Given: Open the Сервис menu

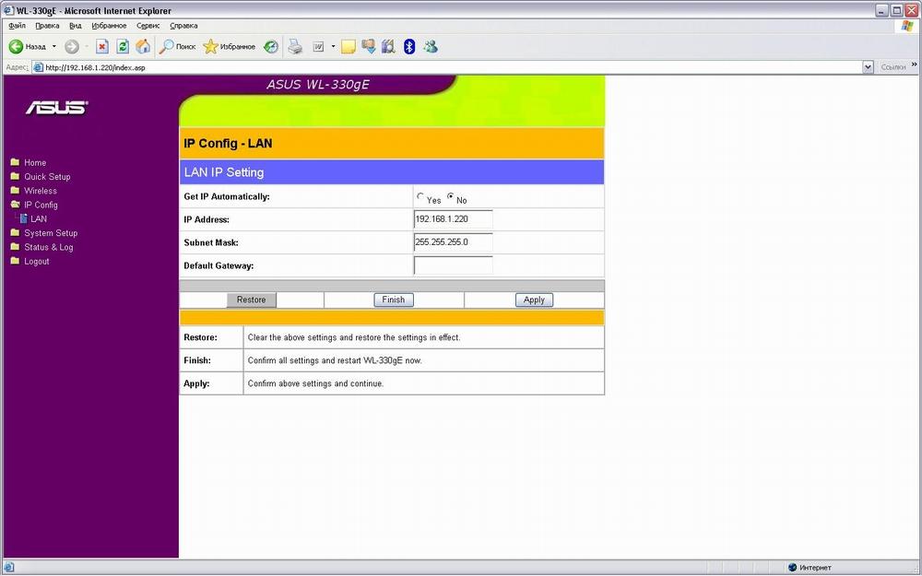Looking at the screenshot, I should [x=148, y=26].
